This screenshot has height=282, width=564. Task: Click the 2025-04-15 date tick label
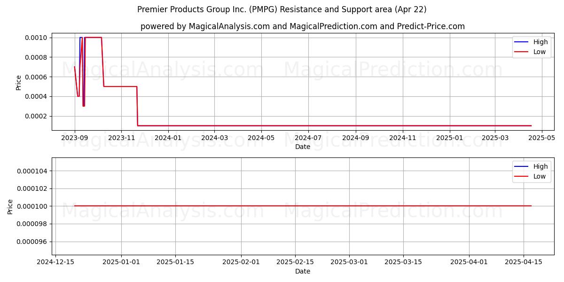523,262
